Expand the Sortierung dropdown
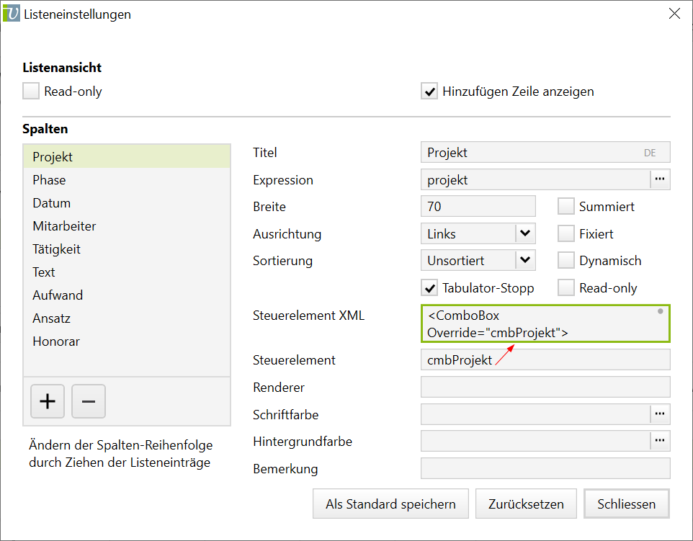Image resolution: width=693 pixels, height=541 pixels. pyautogui.click(x=525, y=260)
